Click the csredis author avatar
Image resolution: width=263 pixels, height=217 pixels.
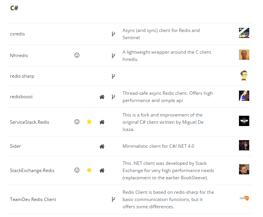tap(244, 33)
